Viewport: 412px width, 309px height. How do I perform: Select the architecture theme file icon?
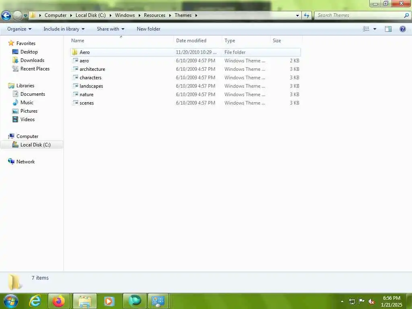75,69
